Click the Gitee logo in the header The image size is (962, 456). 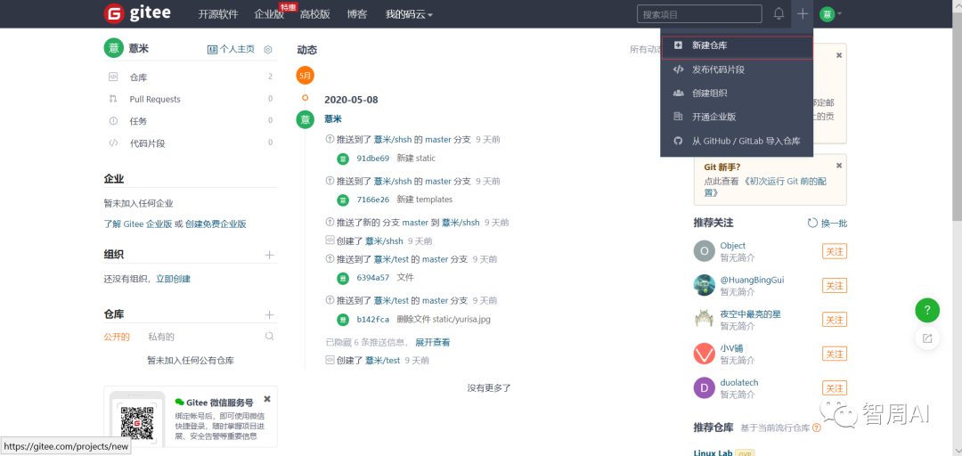click(x=137, y=13)
